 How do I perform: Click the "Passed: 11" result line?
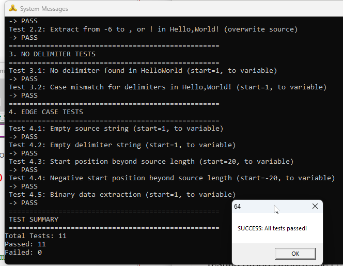tap(25, 244)
